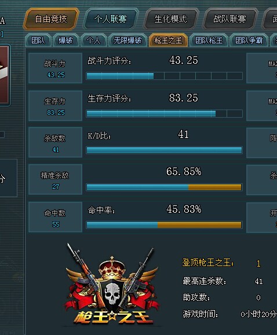The width and height of the screenshot is (277, 335).
Task: Select the 团队 sub-tab
Action: point(38,40)
